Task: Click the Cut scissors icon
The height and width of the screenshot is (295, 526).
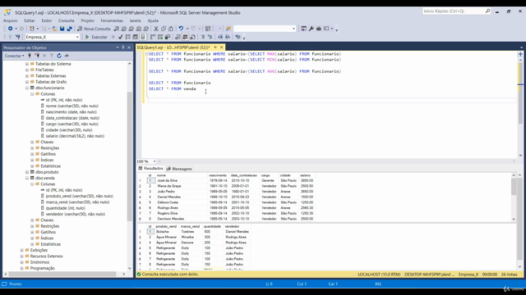Action: [156, 29]
